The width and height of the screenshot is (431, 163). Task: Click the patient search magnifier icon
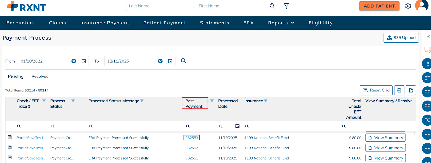tap(272, 6)
